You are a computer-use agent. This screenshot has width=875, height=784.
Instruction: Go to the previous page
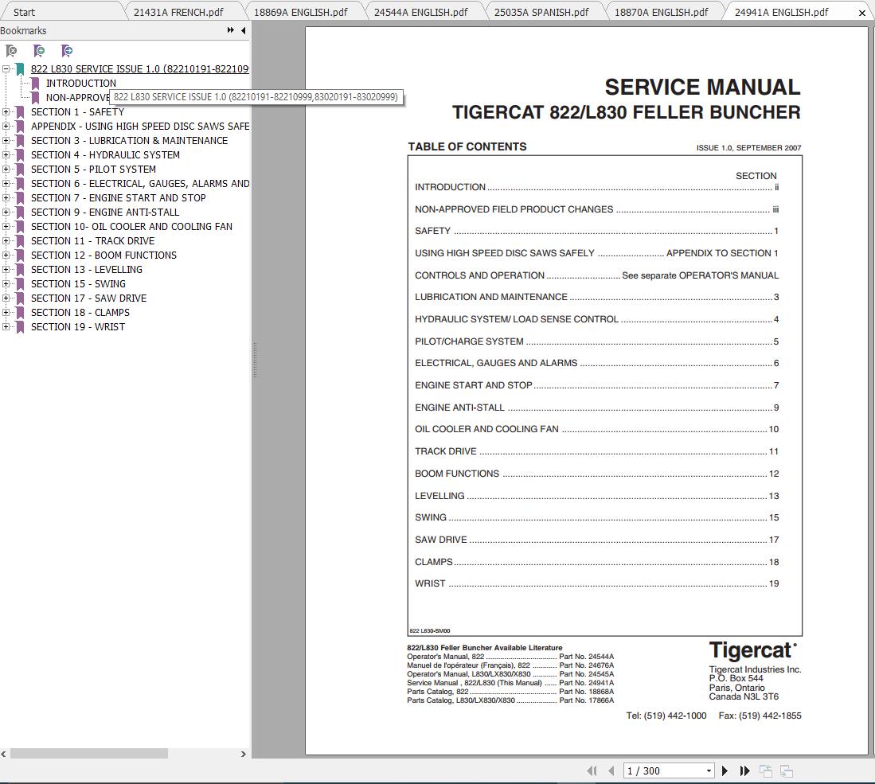[x=611, y=770]
